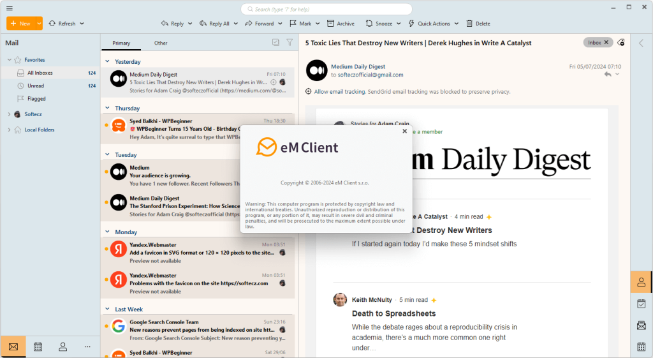Open the Snooze dropdown arrow
This screenshot has height=358, width=653.
399,24
